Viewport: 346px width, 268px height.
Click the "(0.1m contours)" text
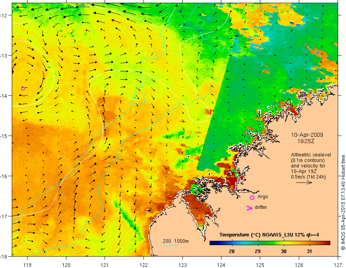pyautogui.click(x=308, y=160)
